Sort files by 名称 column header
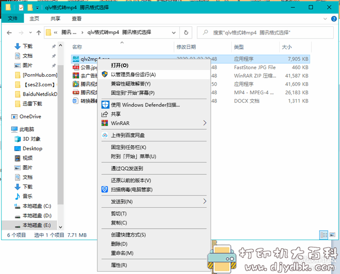This screenshot has height=274, width=340. (x=77, y=47)
